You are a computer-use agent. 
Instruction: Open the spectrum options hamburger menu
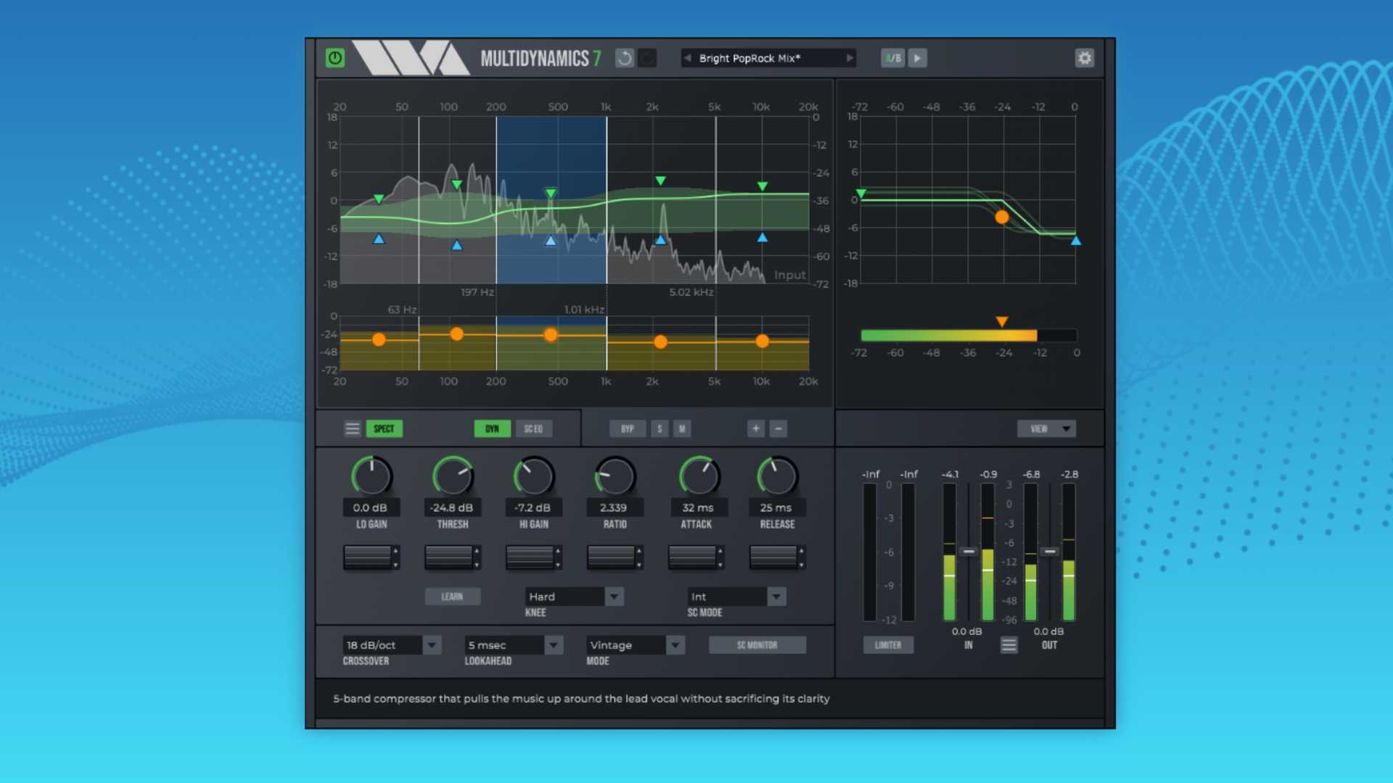[x=352, y=428]
